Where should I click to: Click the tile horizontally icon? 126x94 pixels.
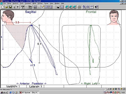pyautogui.click(x=88, y=7)
